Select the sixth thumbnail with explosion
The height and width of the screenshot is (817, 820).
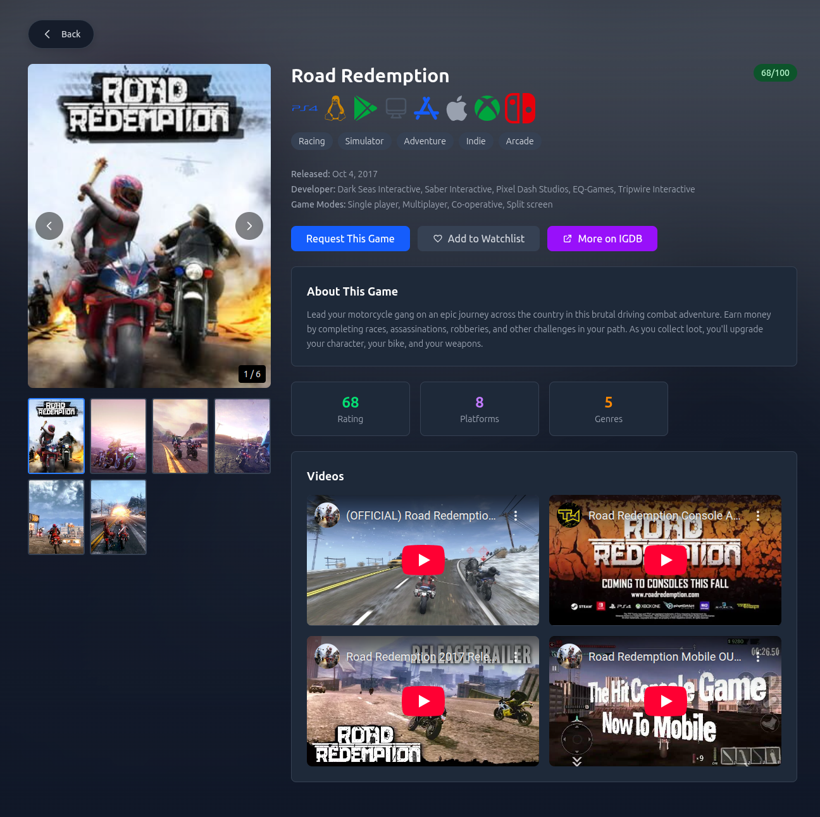tap(118, 517)
